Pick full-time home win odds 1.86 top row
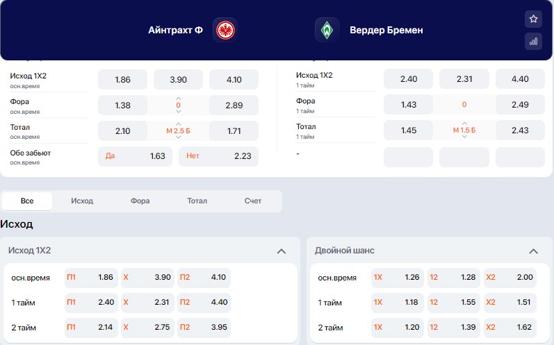554x345 pixels. tap(122, 80)
